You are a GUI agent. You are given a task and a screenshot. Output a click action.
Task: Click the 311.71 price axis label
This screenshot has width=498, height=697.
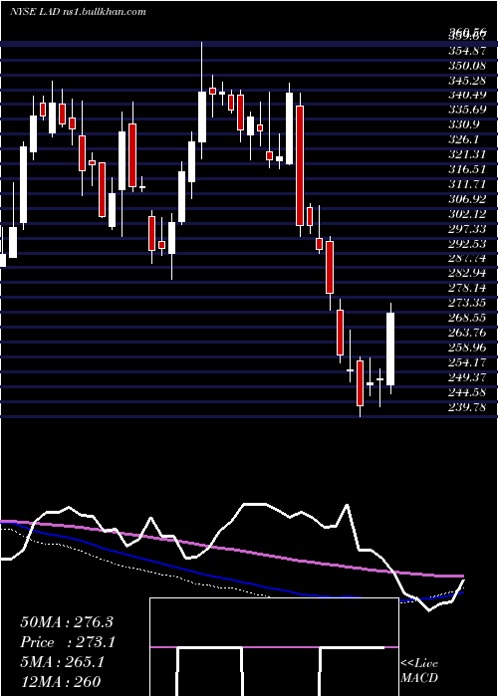[x=467, y=183]
